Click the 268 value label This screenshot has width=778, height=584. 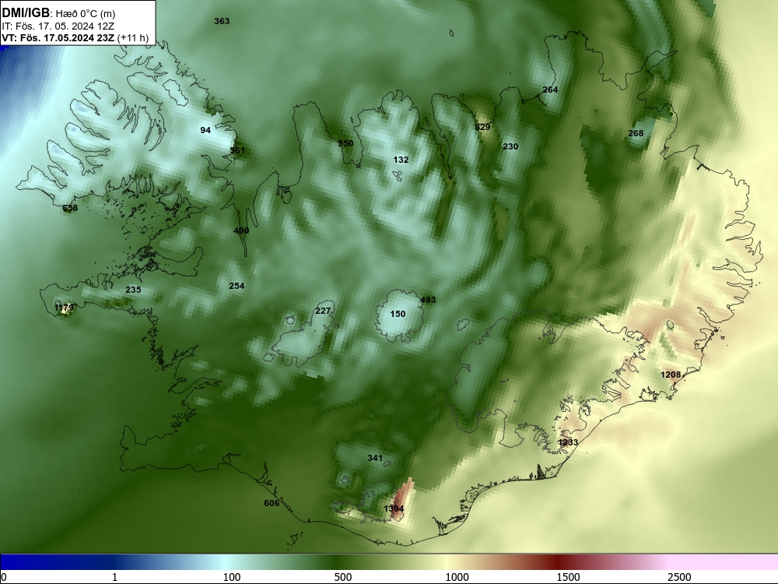(x=636, y=133)
